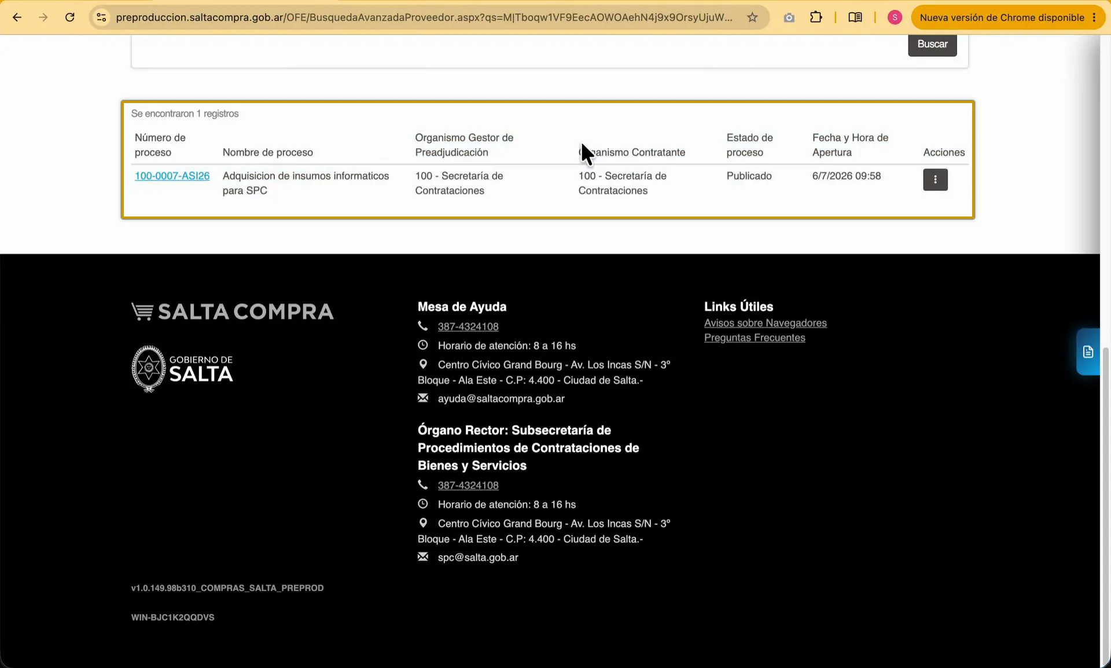
Task: Click Mesa de Ayuda phone 387-4324108
Action: [x=468, y=326]
